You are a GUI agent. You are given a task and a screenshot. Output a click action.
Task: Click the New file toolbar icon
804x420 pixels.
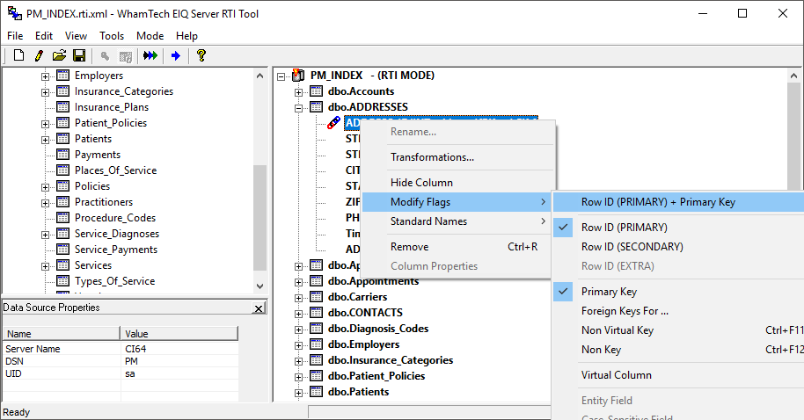pyautogui.click(x=19, y=55)
